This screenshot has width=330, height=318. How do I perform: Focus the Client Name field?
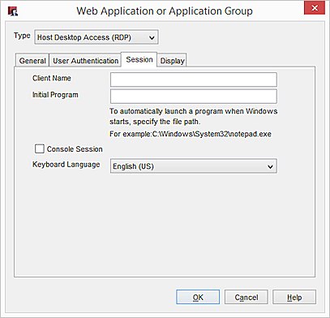point(194,79)
